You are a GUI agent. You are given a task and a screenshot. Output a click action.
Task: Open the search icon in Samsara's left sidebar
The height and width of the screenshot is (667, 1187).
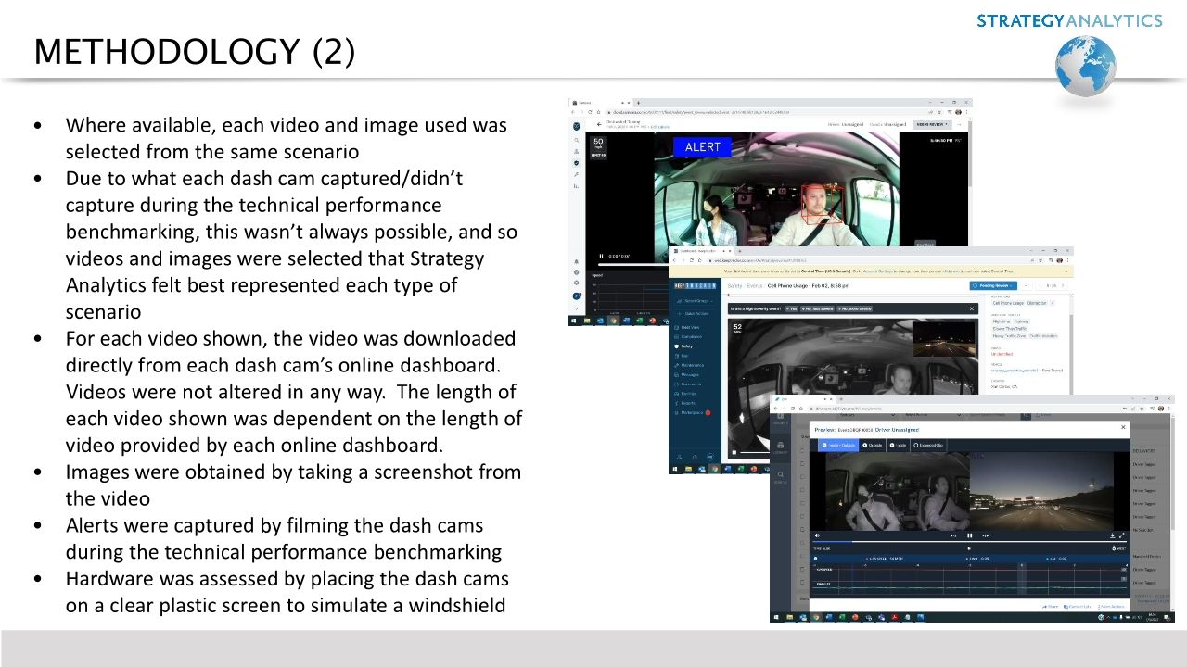coord(575,139)
